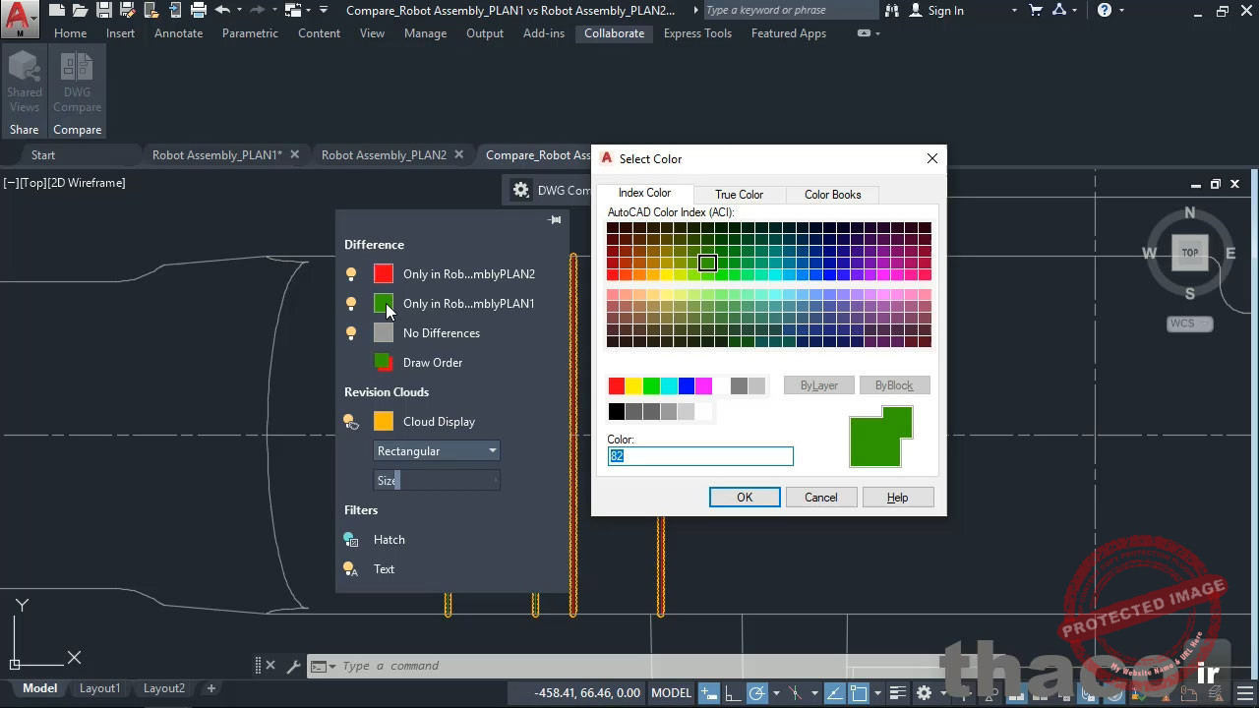Toggle dynamic input in the status bar
Viewport: 1259px width, 708px height.
pyautogui.click(x=709, y=693)
